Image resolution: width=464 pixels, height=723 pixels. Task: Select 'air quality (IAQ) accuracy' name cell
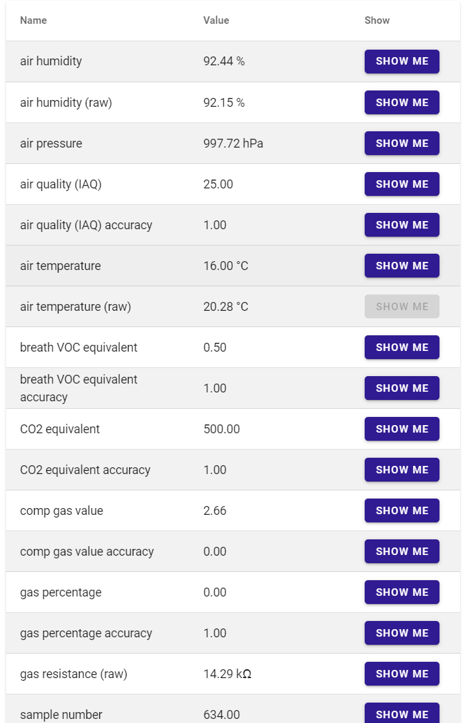86,225
